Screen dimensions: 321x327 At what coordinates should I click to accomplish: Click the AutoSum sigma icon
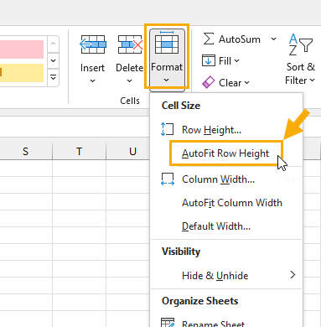(x=209, y=39)
